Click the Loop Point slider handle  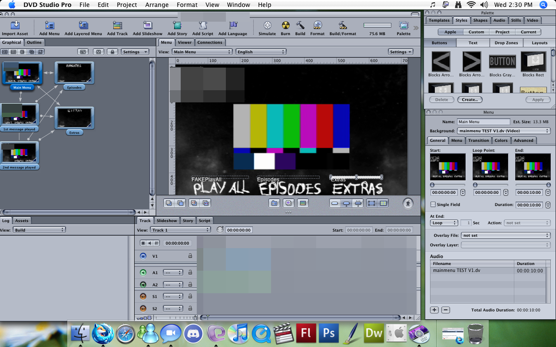(x=475, y=185)
